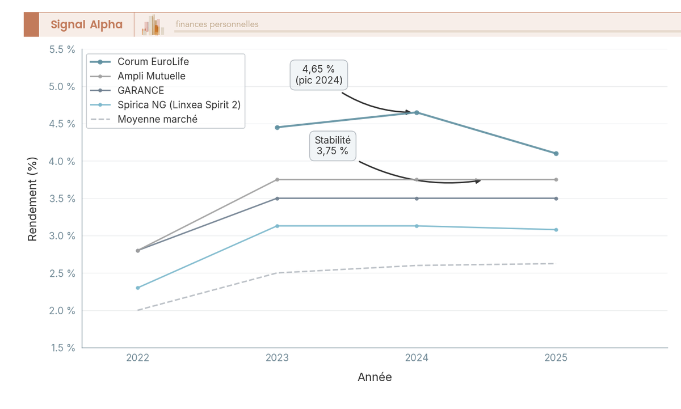The height and width of the screenshot is (409, 681).
Task: Click the Stabilité 3,75 % callout
Action: tap(333, 146)
